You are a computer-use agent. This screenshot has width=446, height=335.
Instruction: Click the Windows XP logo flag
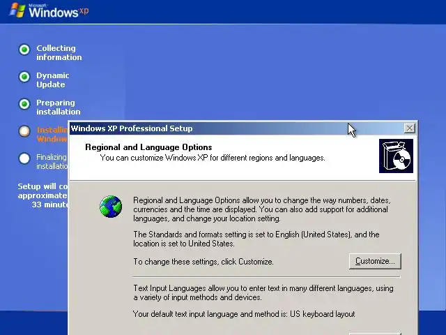point(17,11)
